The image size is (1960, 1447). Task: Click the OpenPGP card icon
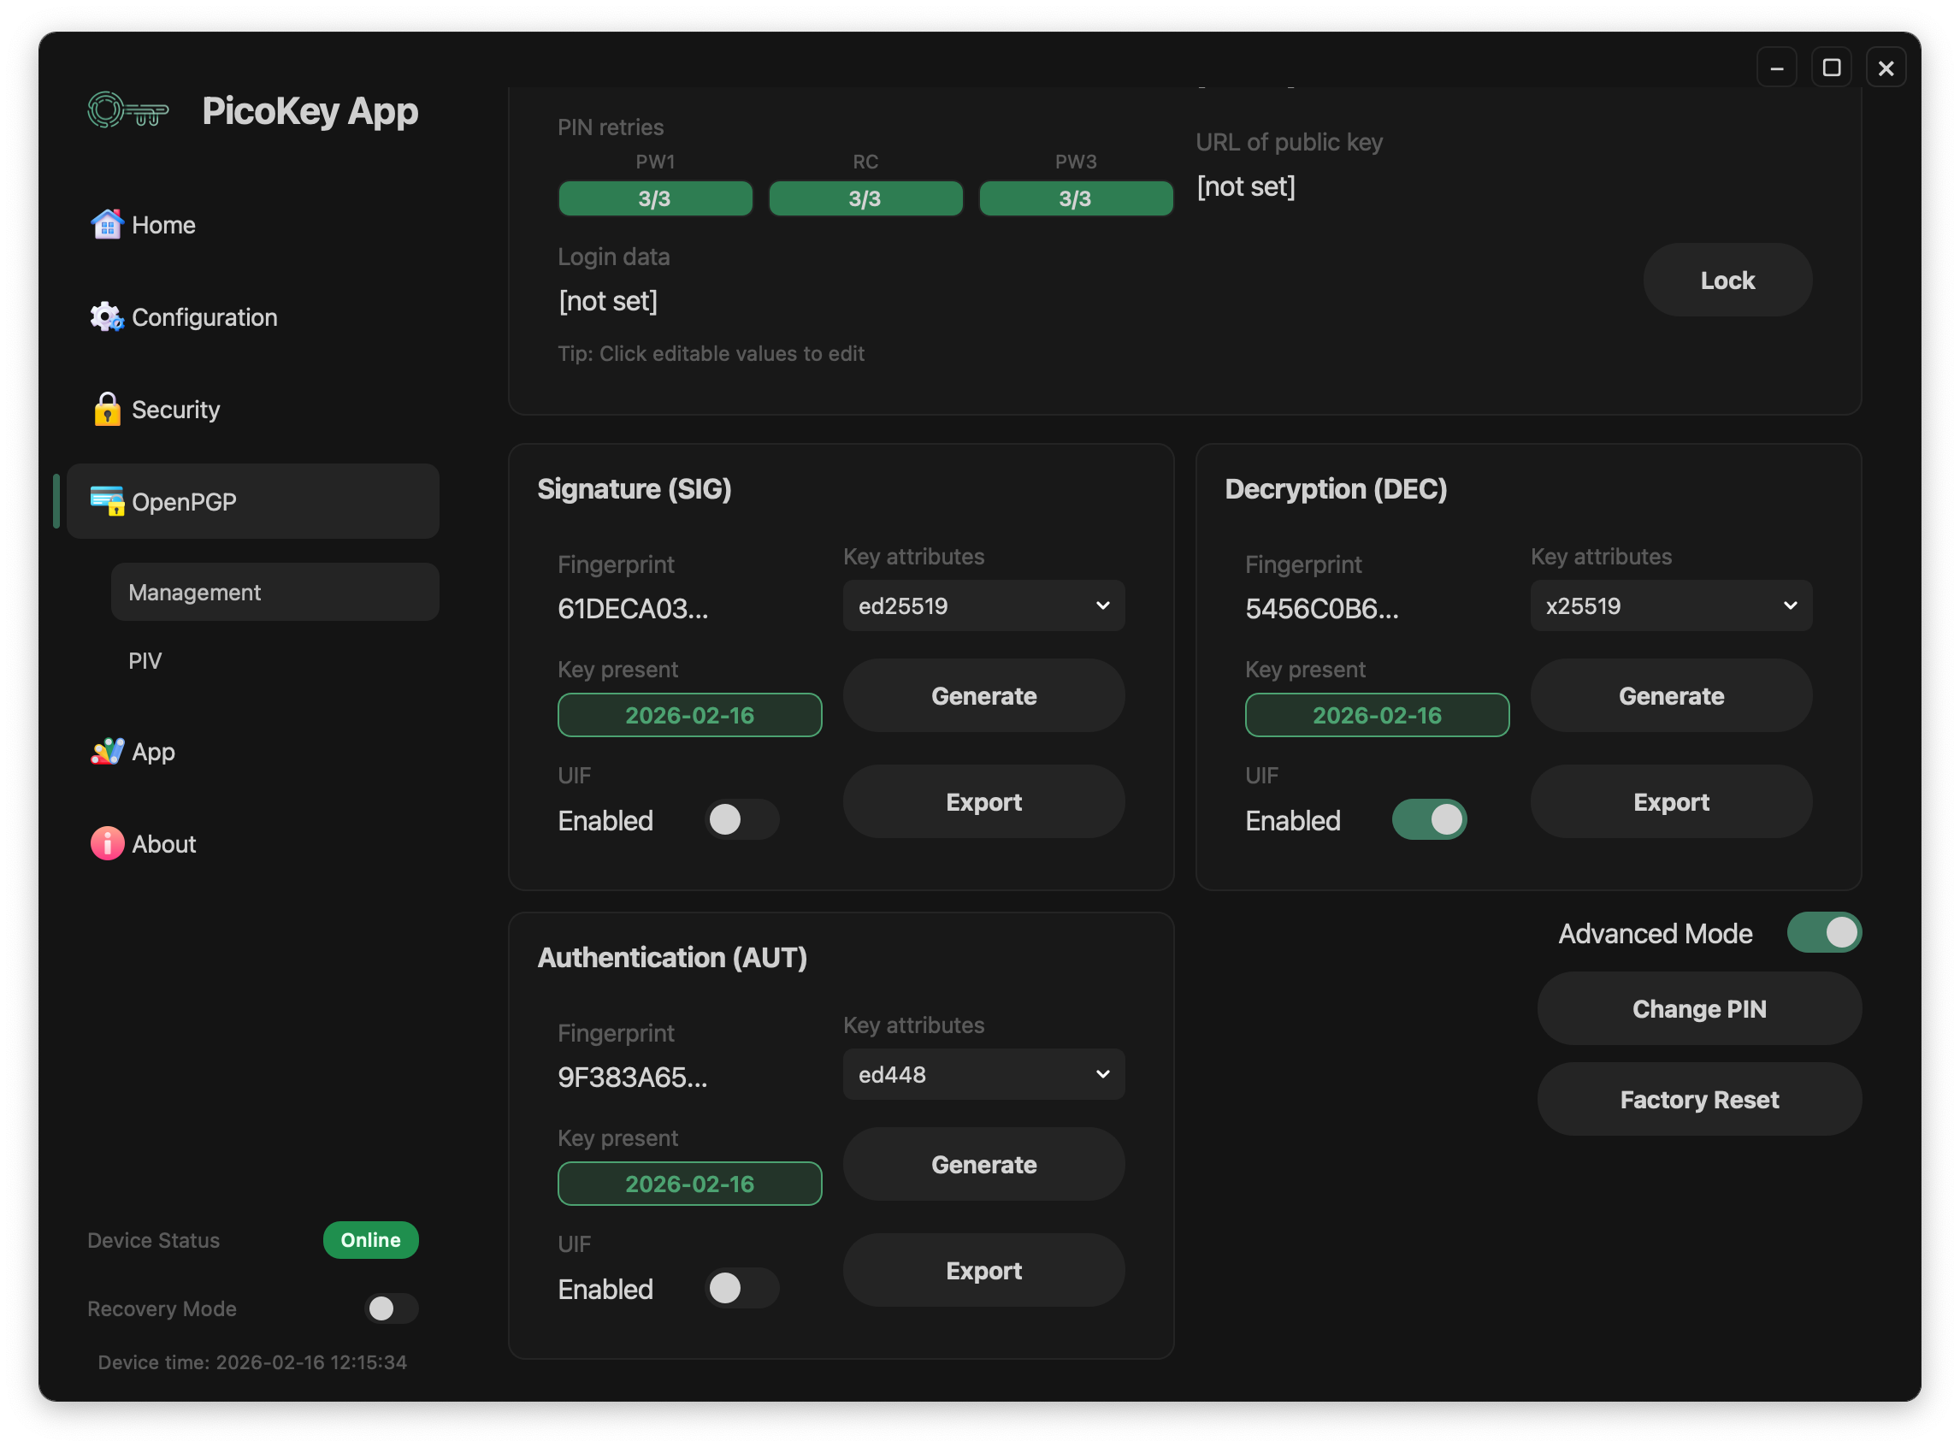(x=107, y=501)
